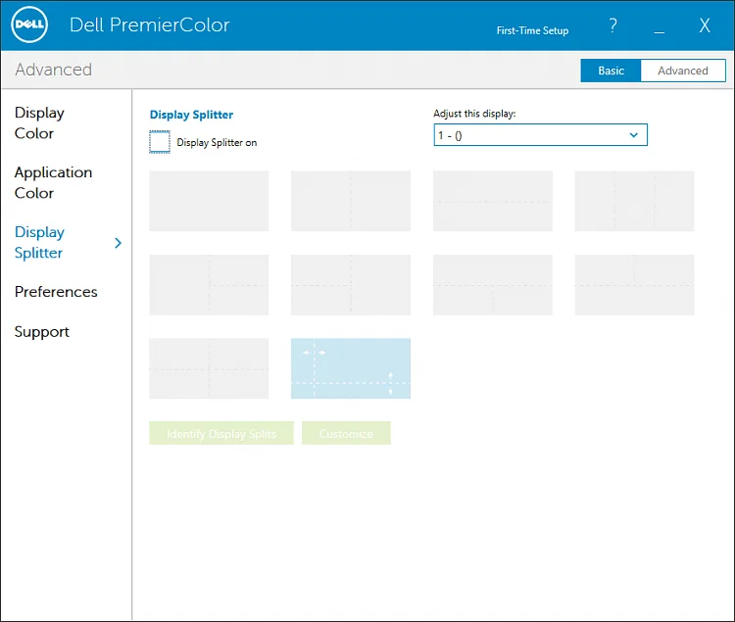Minimize the Dell PremierColor window
The image size is (735, 622).
click(660, 32)
